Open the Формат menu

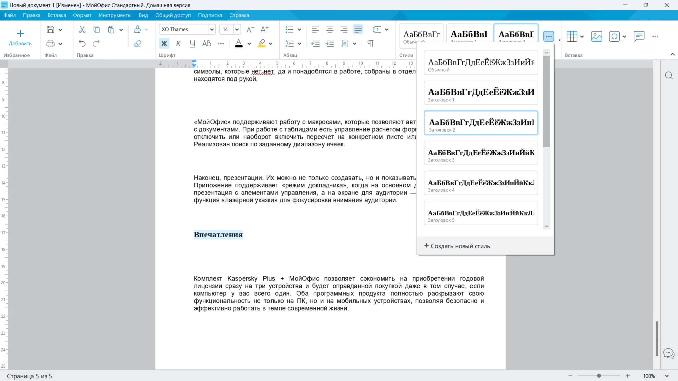[x=82, y=15]
